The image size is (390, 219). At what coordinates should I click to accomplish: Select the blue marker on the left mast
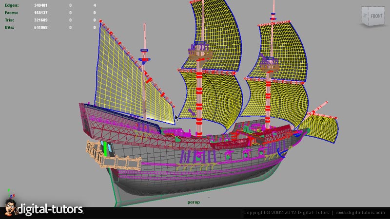pyautogui.click(x=144, y=50)
